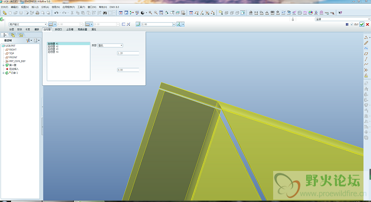The image size is (371, 202).
Task: Click the Undo arrow in the toolbar
Action: (x=56, y=13)
